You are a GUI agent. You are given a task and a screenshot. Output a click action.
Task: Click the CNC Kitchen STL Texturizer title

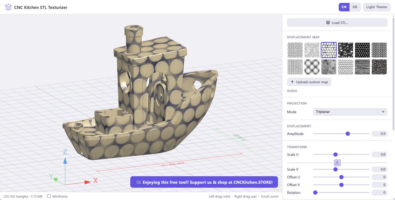point(41,7)
